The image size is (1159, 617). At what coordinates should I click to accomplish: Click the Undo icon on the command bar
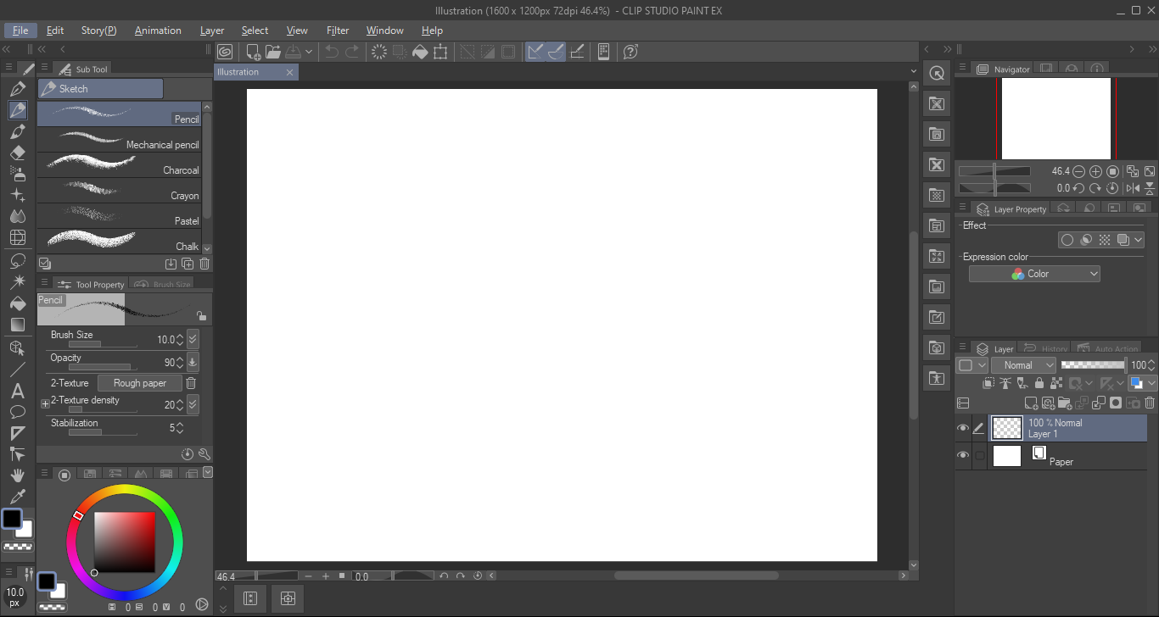click(x=330, y=52)
